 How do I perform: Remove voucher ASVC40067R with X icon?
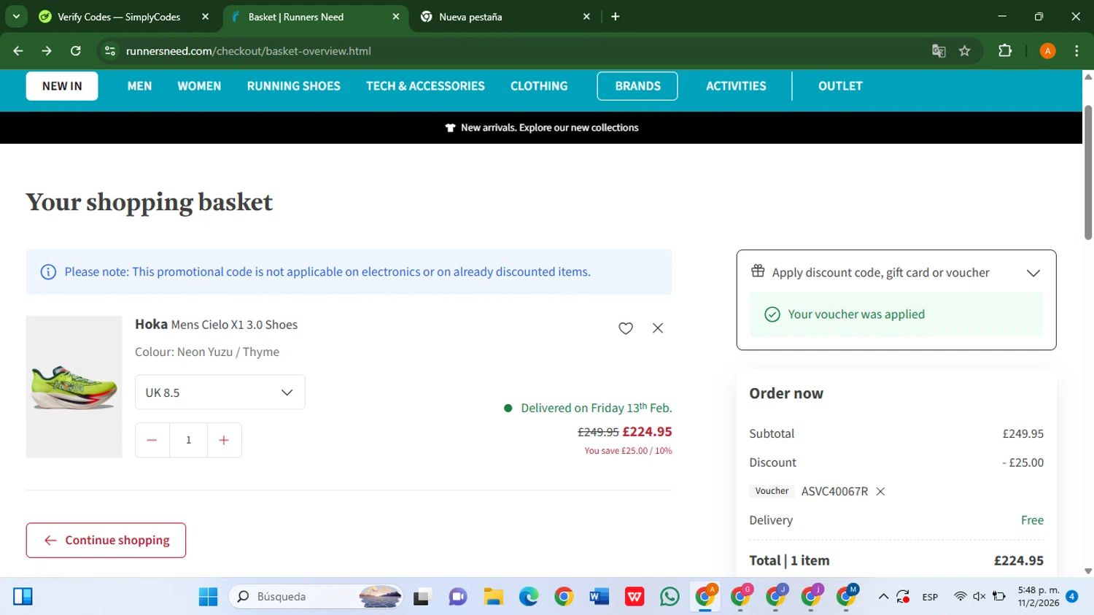[x=880, y=492]
